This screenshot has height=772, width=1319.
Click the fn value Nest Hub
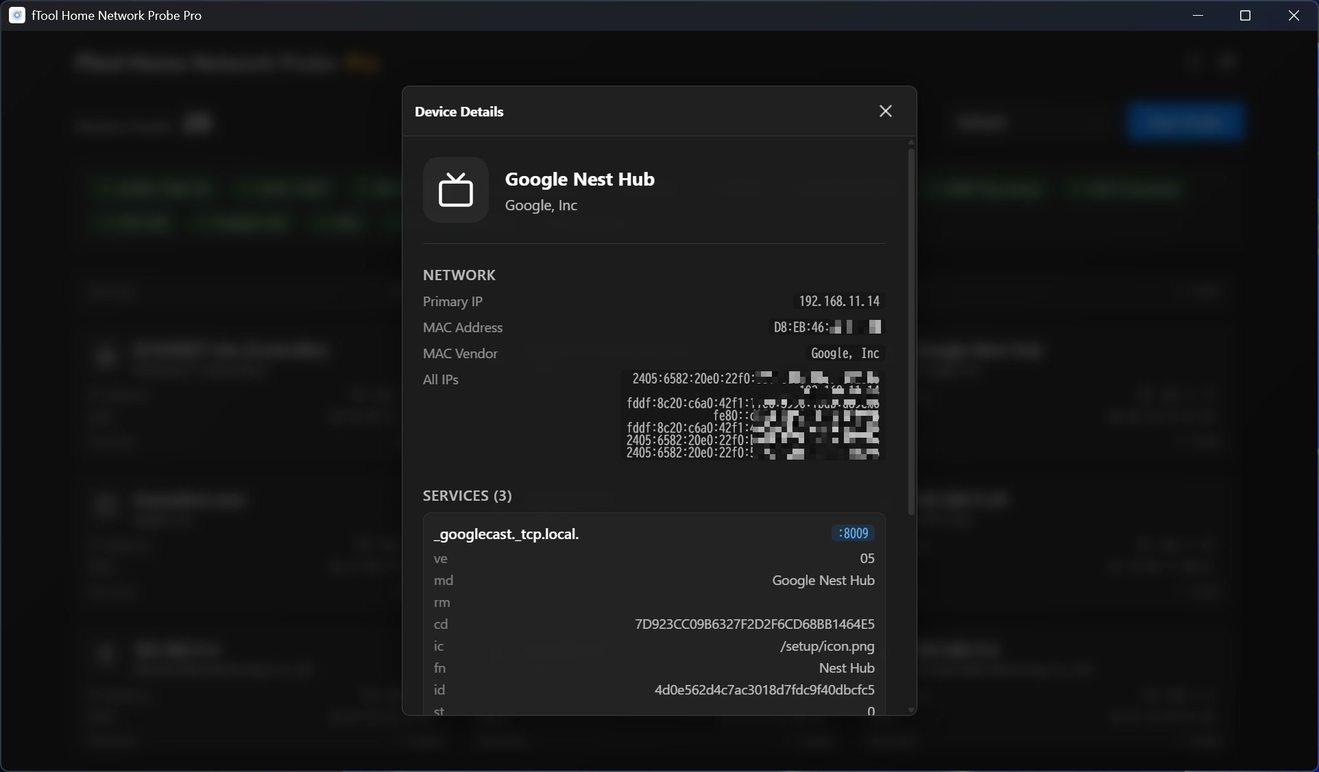click(846, 668)
